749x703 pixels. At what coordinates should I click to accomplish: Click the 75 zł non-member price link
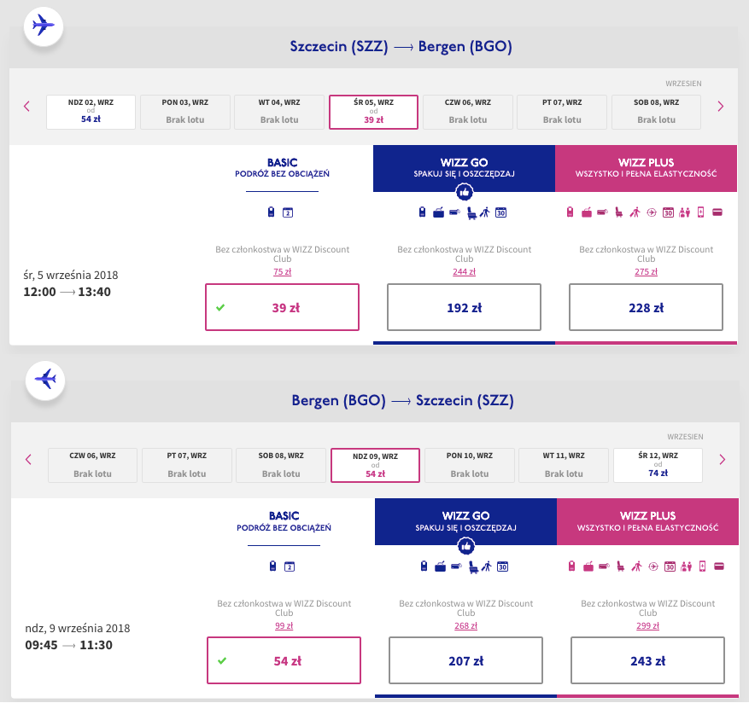pos(282,272)
